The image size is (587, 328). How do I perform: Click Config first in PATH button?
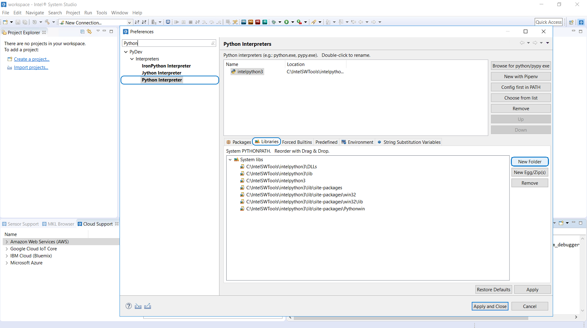tap(521, 87)
